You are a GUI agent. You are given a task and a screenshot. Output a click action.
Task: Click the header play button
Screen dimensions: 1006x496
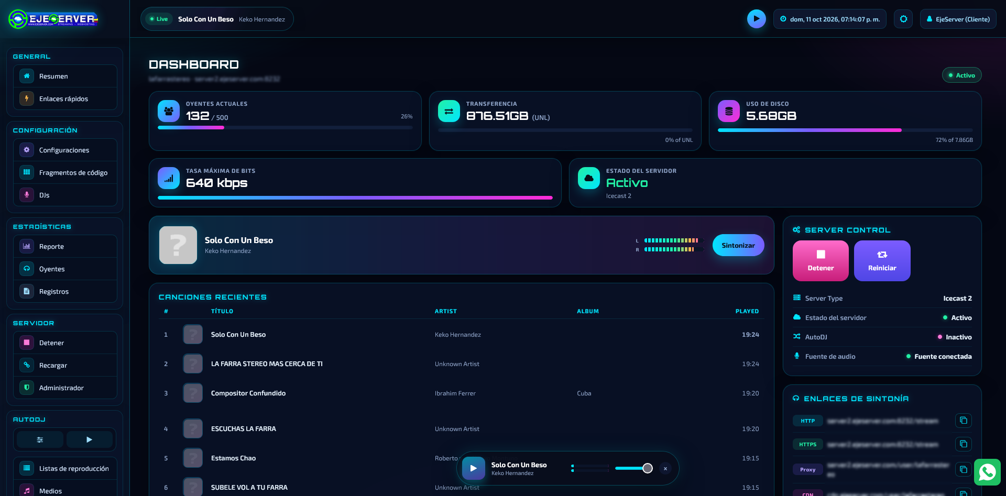756,19
